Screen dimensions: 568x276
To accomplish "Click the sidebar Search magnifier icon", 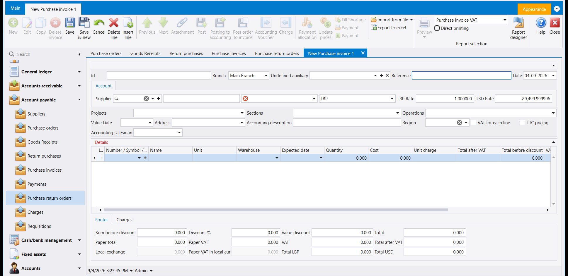I will tap(12, 54).
